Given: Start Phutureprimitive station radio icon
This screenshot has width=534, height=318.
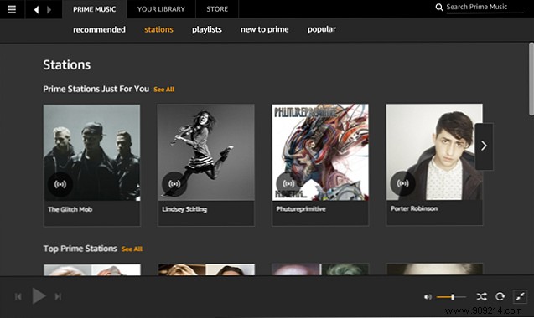Looking at the screenshot, I should [x=288, y=184].
